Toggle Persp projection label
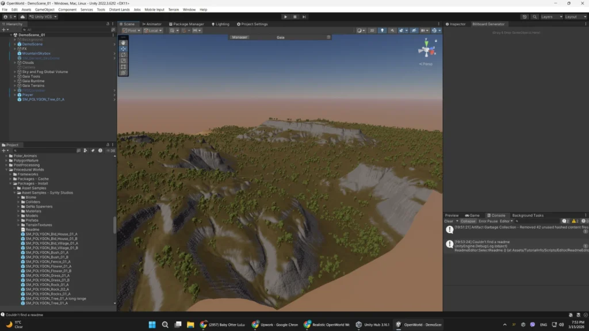Viewport: 589px width, 331px height. [x=426, y=64]
